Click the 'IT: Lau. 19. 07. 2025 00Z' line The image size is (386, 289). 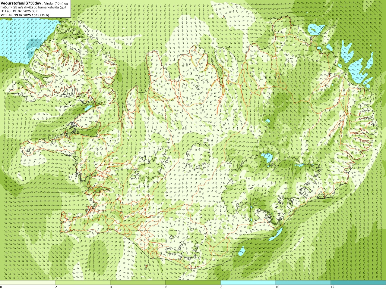(19, 11)
